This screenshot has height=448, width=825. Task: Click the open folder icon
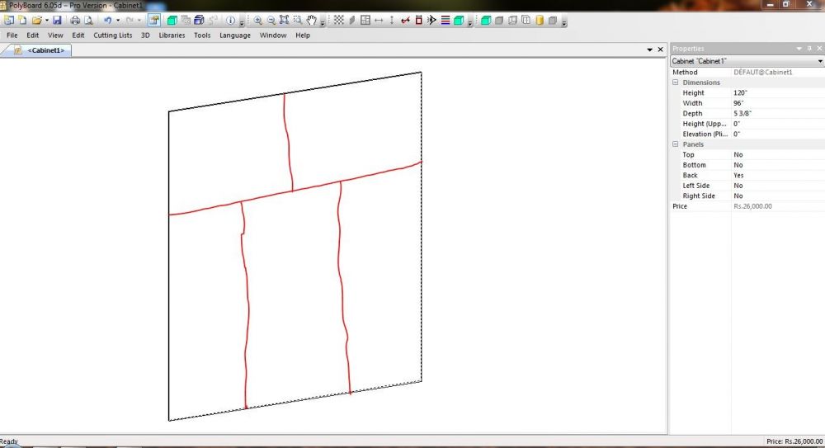click(36, 20)
